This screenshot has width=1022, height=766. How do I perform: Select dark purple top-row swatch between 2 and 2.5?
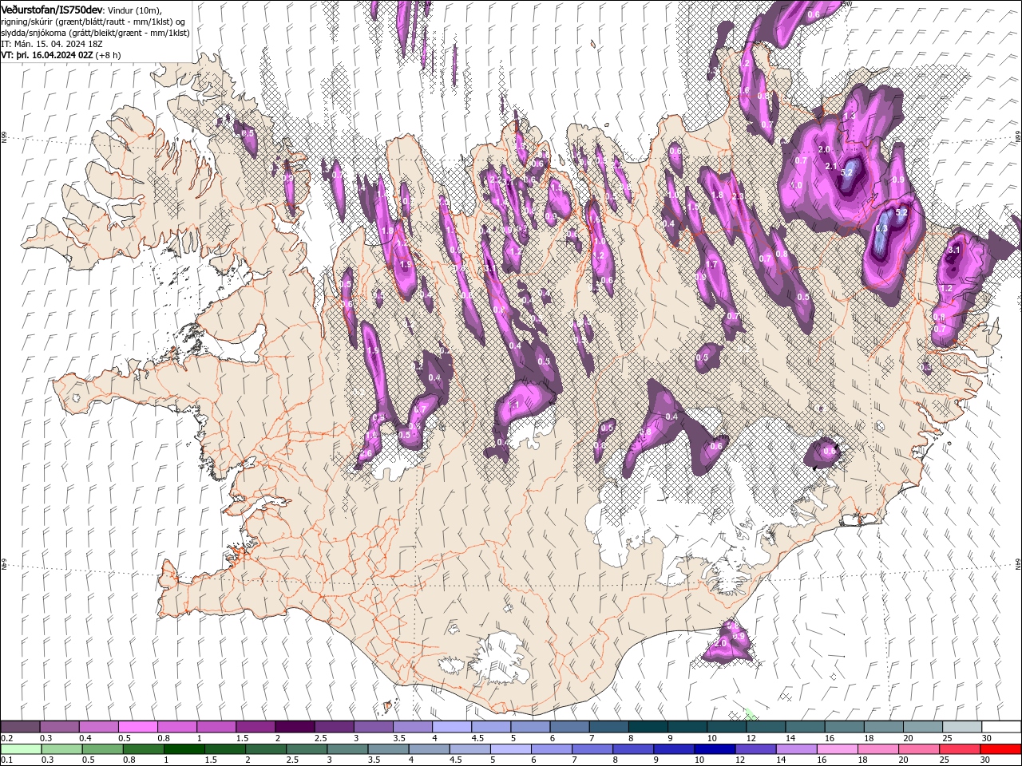pos(294,727)
